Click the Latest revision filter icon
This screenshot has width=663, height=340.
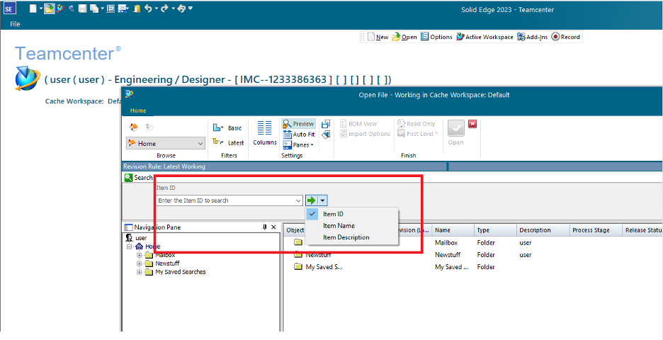coord(218,142)
